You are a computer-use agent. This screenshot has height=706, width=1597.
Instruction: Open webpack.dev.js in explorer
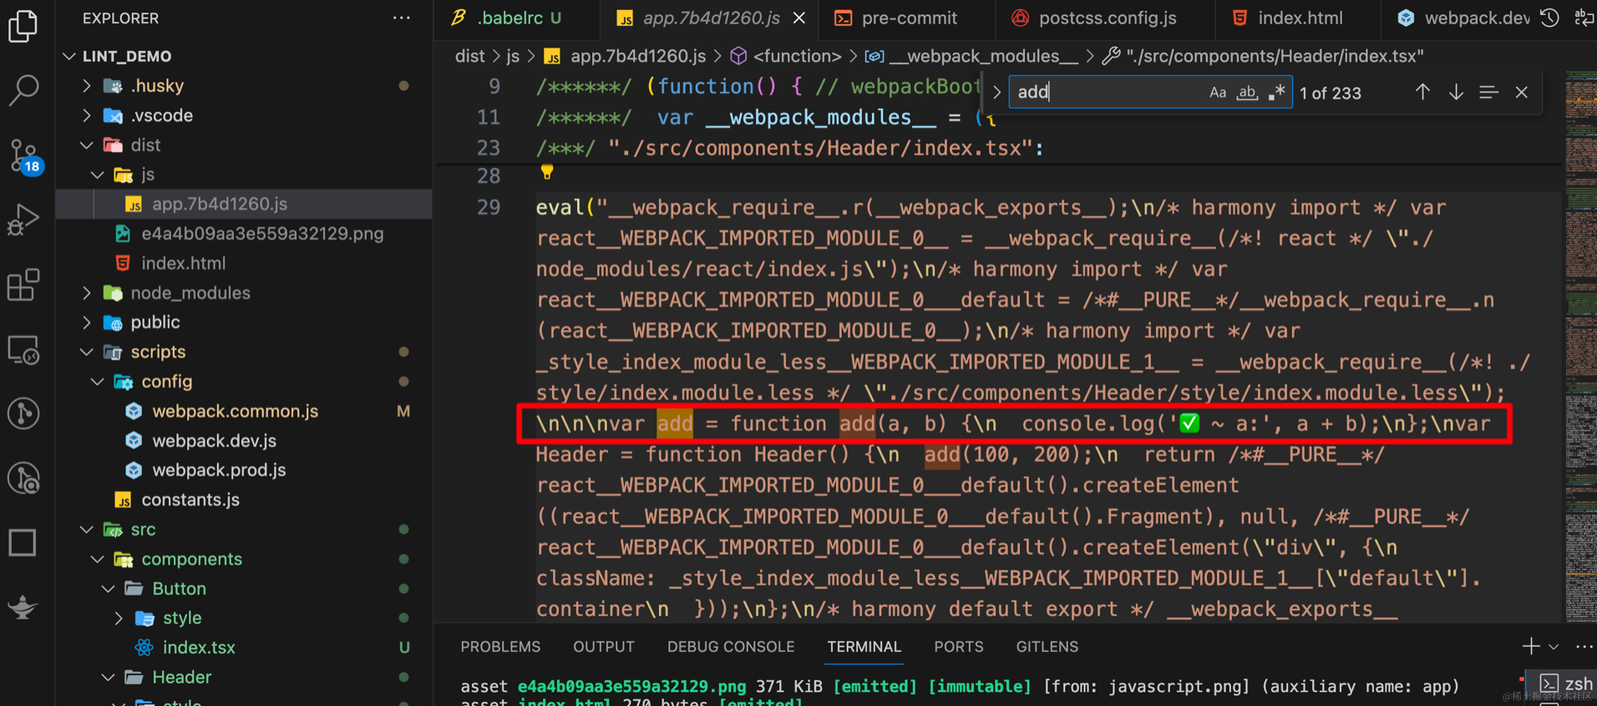[x=244, y=441]
